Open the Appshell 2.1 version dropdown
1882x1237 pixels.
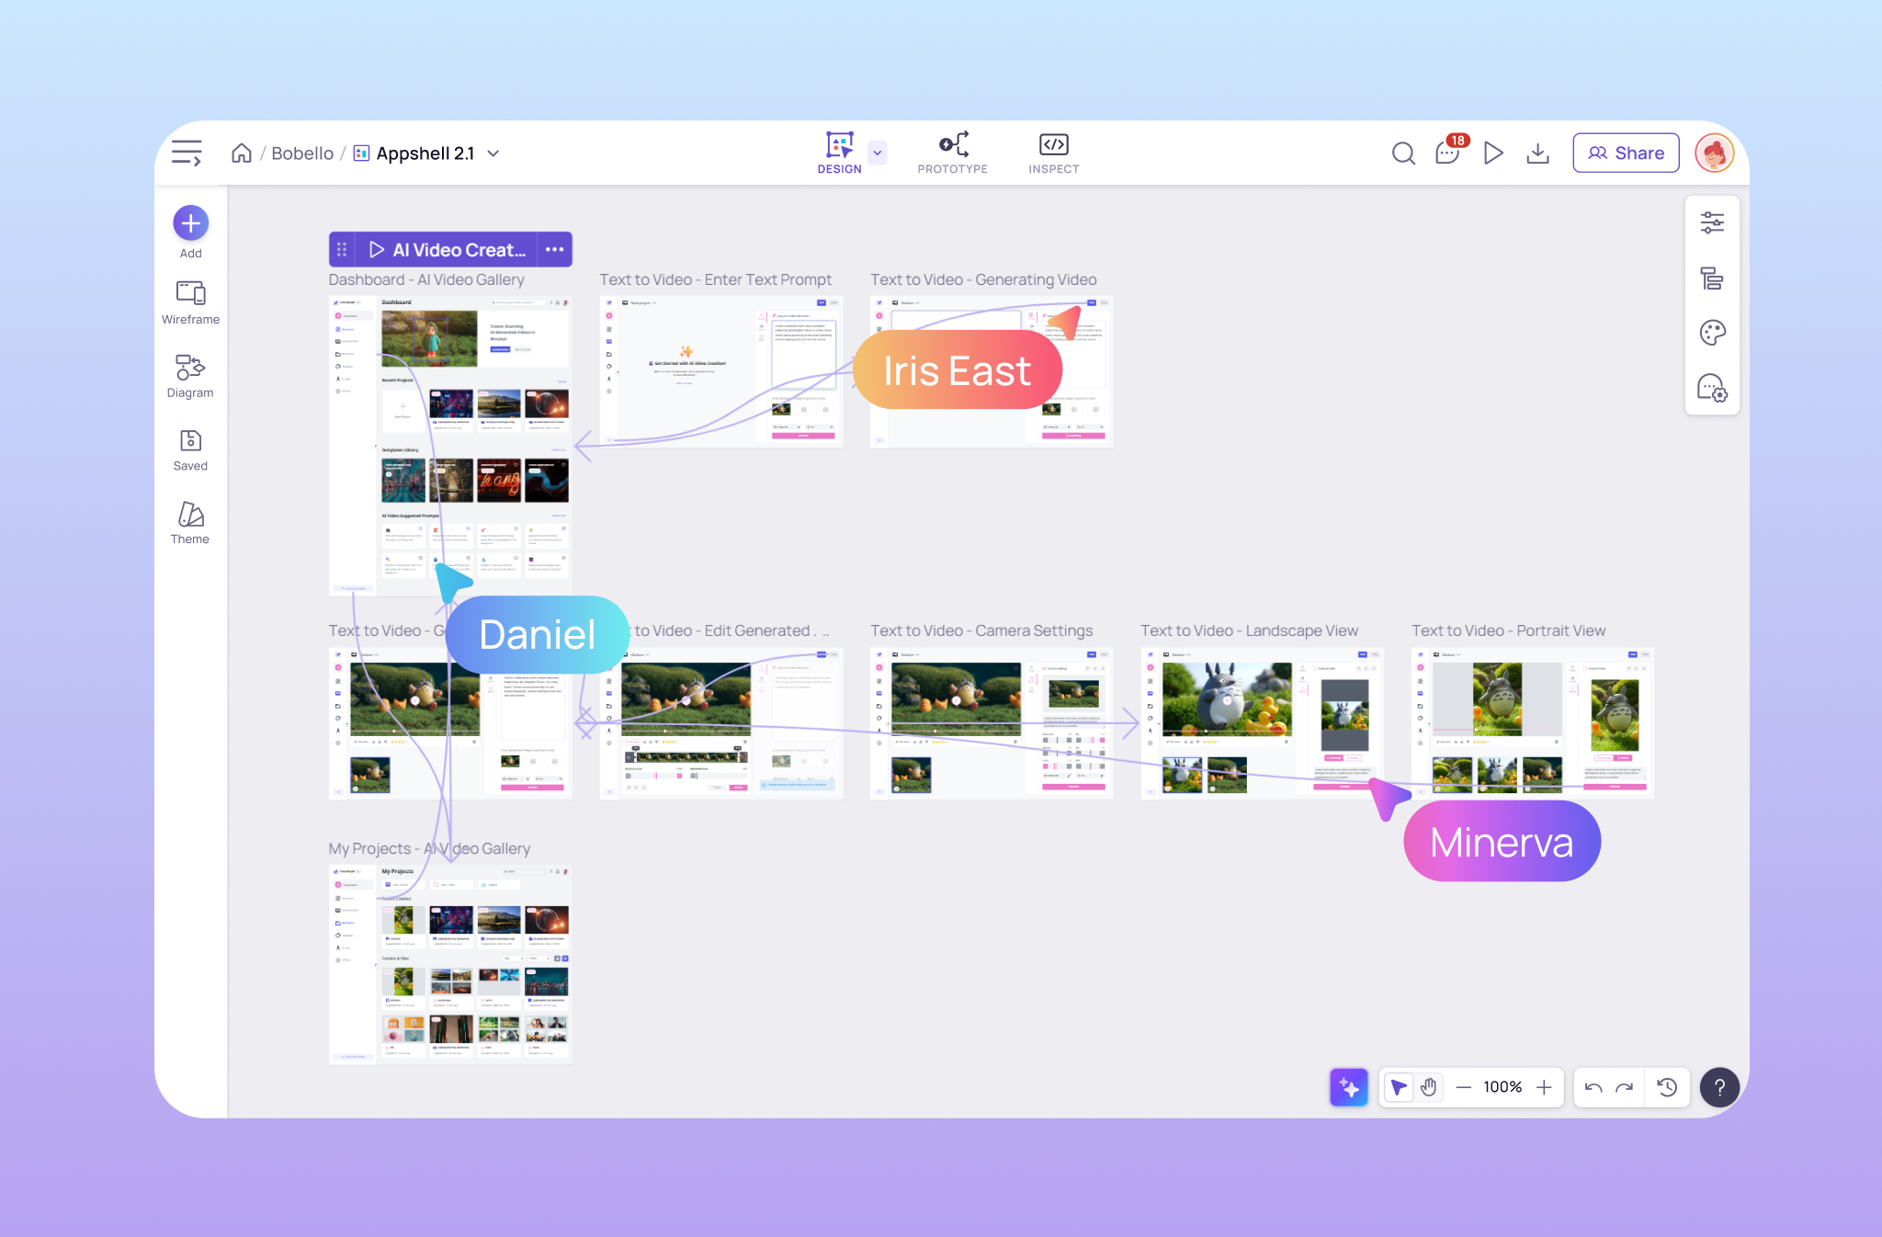point(493,153)
